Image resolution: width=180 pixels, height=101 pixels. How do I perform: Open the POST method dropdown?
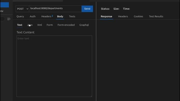(22, 9)
